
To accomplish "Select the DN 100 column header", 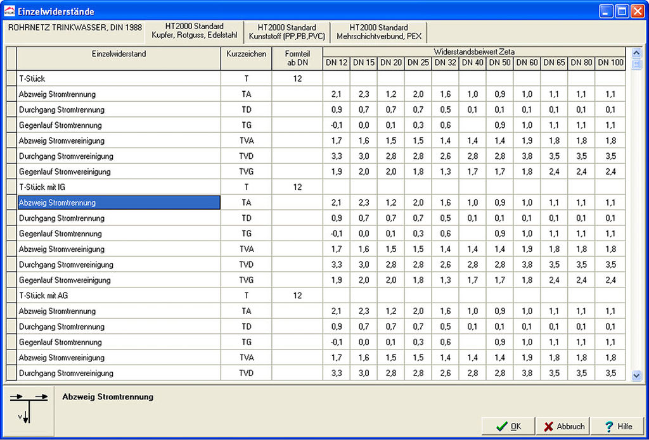I will (x=610, y=64).
